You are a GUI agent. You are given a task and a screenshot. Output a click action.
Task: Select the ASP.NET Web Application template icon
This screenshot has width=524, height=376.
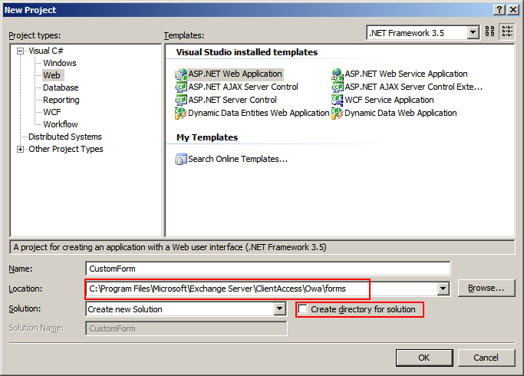coord(181,74)
